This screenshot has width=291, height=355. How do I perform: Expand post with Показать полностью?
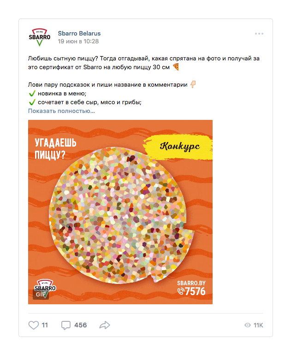point(61,111)
